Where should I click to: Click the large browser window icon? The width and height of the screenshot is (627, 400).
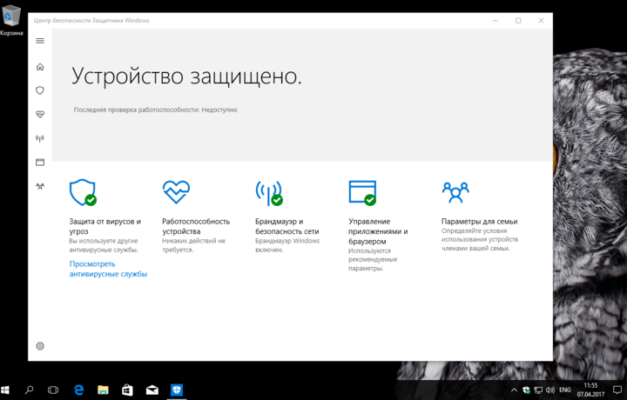pos(362,193)
